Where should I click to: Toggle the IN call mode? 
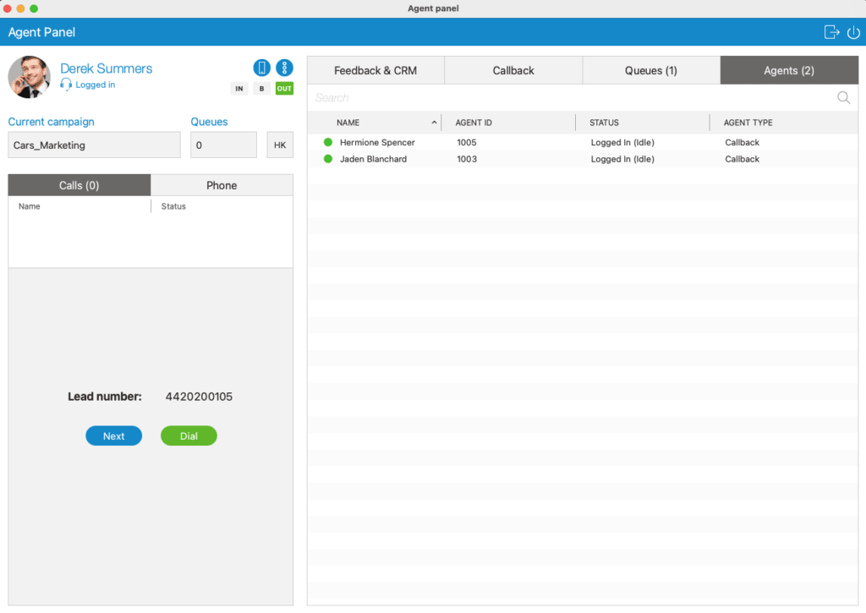click(x=239, y=89)
